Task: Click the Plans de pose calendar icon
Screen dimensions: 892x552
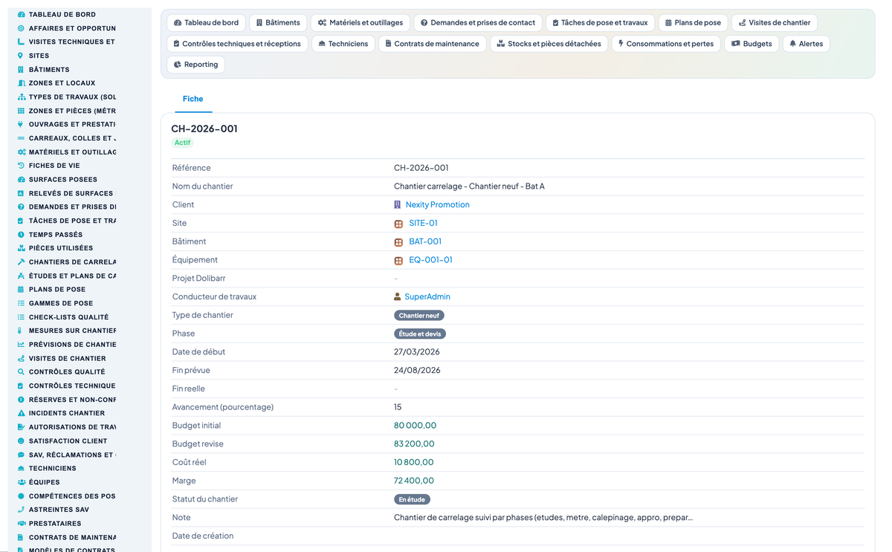Action: (x=21, y=289)
